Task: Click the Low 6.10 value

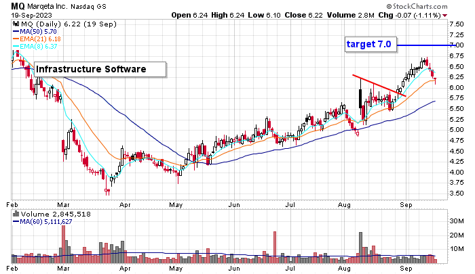Action: (x=264, y=15)
